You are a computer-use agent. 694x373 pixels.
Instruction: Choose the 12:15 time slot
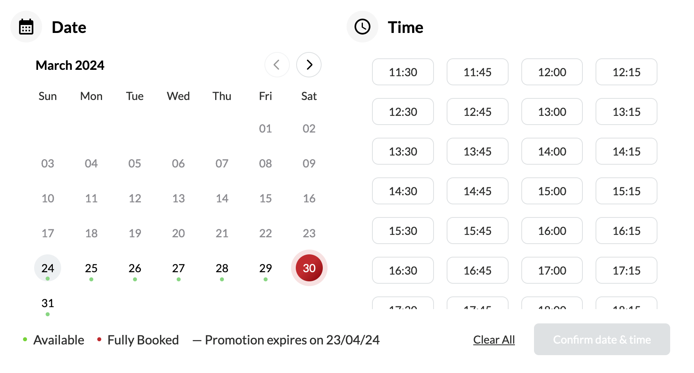pyautogui.click(x=626, y=72)
